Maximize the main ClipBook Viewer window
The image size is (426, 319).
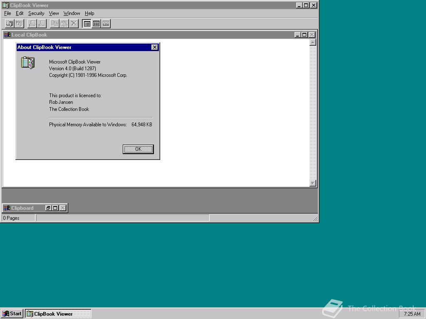tap(306, 5)
